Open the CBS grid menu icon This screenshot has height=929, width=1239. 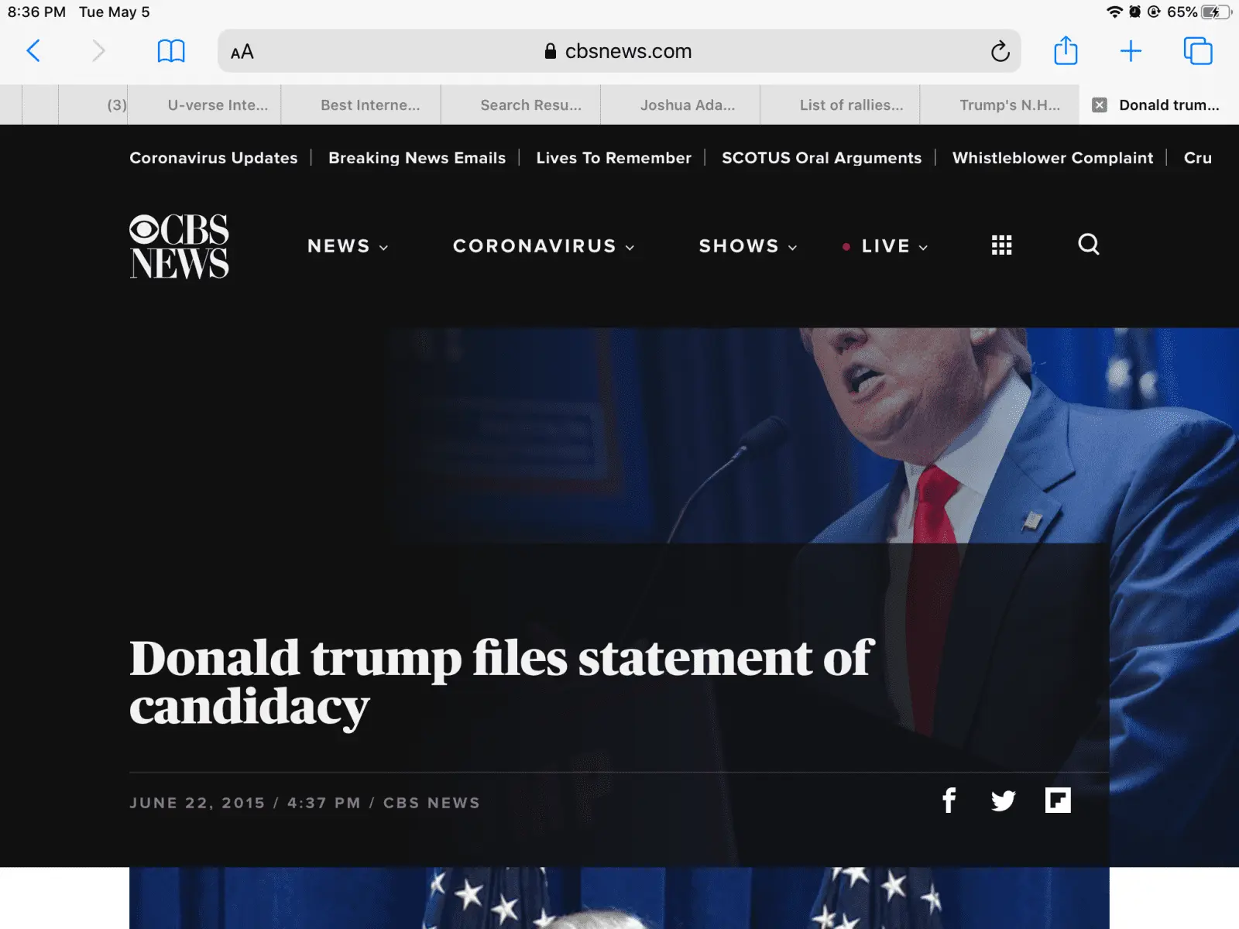1001,245
